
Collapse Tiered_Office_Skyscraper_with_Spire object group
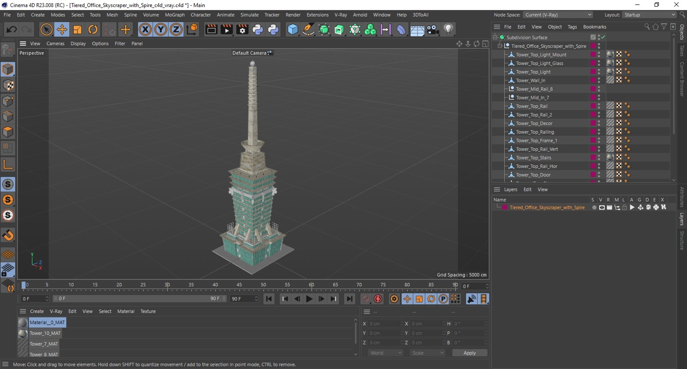[x=500, y=46]
